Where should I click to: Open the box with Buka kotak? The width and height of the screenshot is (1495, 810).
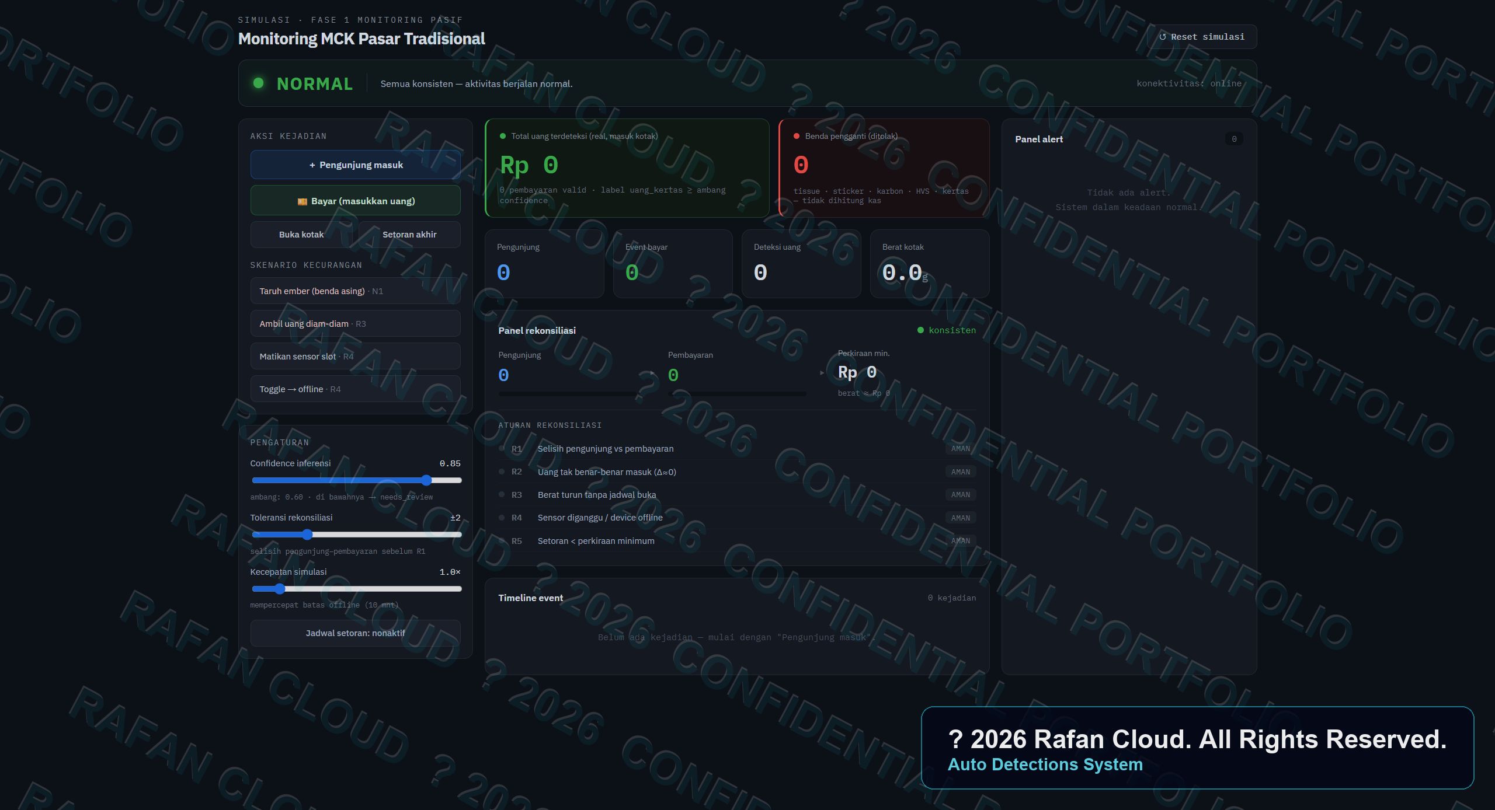(x=301, y=235)
